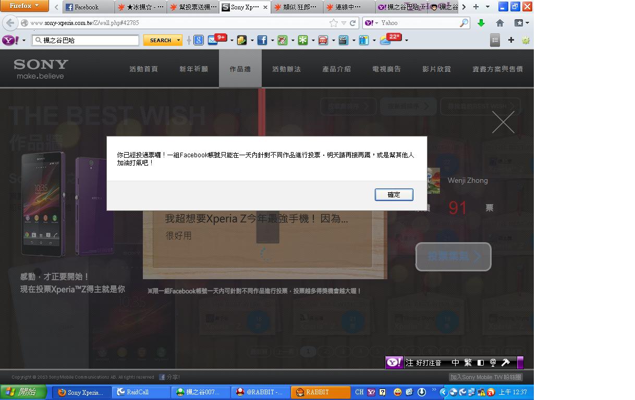Switch to the RaidCall taskbar item
The image size is (635, 400).
[x=141, y=392]
